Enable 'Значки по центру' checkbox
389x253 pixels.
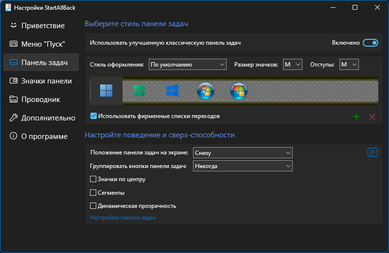(x=93, y=179)
